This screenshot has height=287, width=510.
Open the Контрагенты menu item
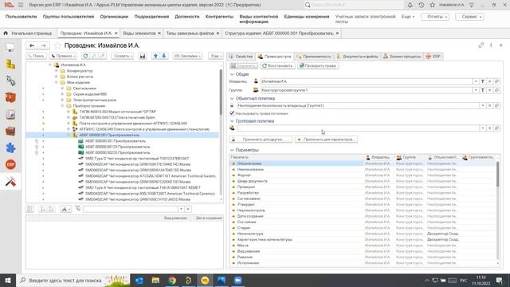pos(219,17)
